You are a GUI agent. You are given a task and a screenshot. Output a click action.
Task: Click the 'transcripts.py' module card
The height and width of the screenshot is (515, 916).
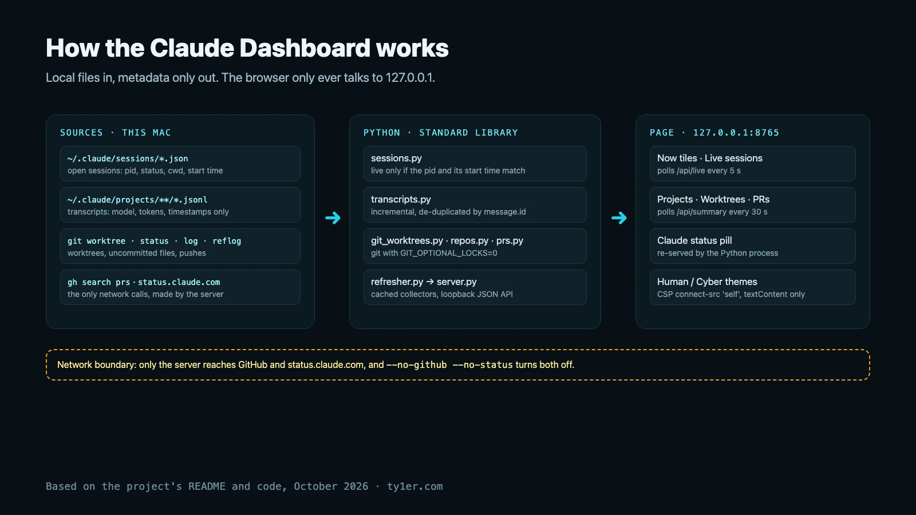pyautogui.click(x=475, y=205)
